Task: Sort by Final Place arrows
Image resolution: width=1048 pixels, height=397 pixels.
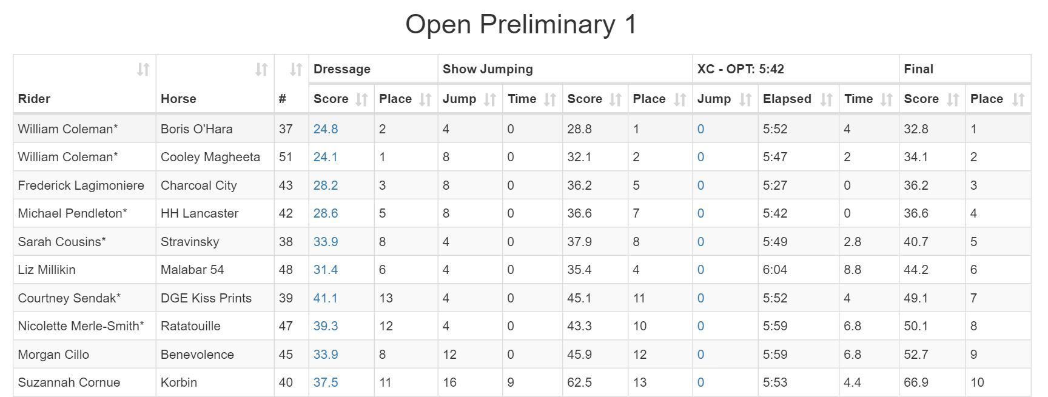Action: coord(1018,99)
